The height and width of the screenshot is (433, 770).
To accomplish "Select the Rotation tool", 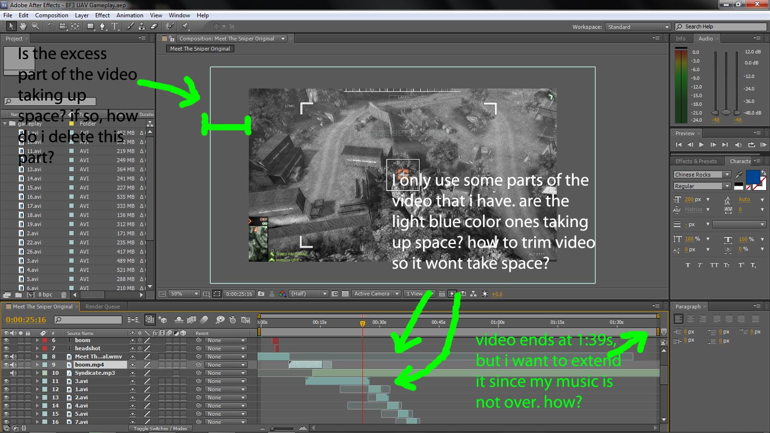I will tap(51, 26).
